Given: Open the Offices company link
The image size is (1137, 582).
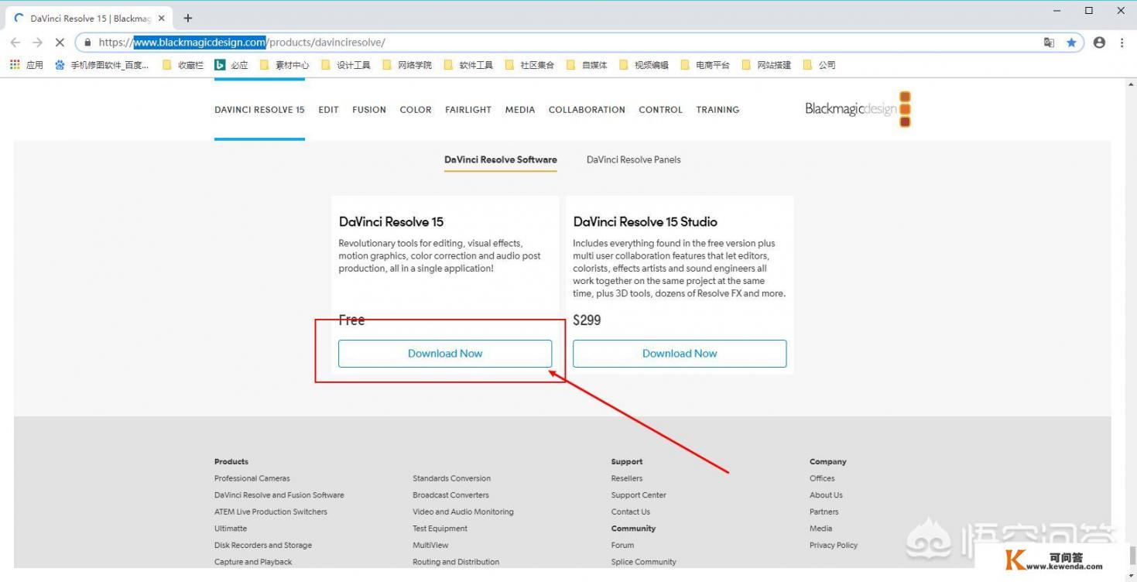Looking at the screenshot, I should tap(822, 478).
